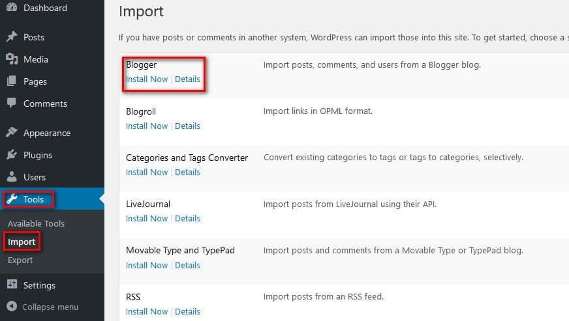Click the Dashboard gauge icon

(x=12, y=8)
